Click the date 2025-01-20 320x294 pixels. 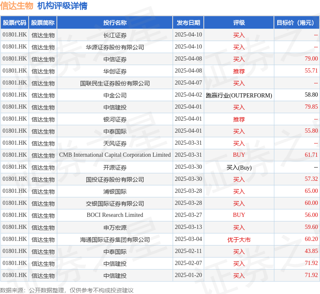[x=188, y=275]
